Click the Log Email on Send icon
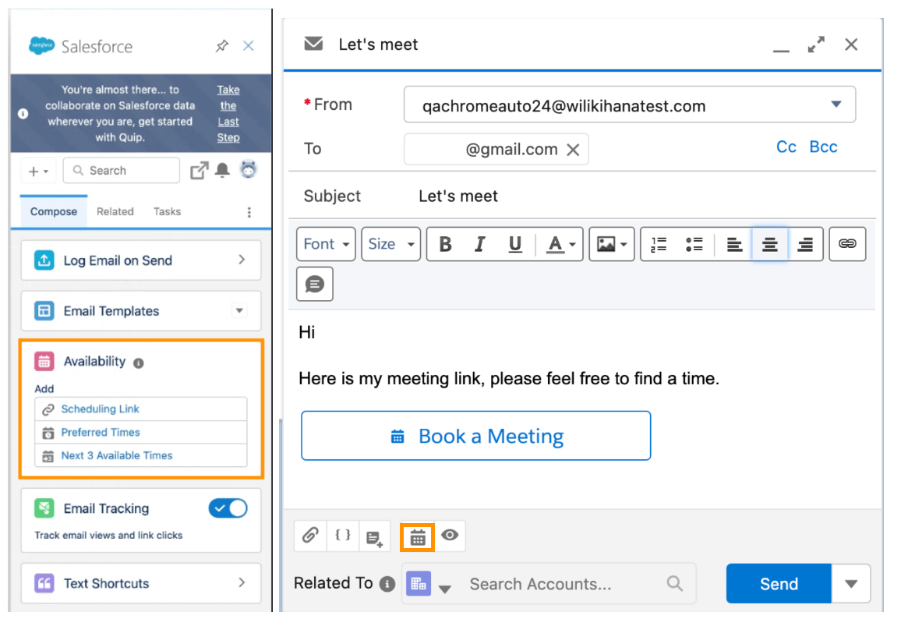The height and width of the screenshot is (619, 901). pos(44,260)
